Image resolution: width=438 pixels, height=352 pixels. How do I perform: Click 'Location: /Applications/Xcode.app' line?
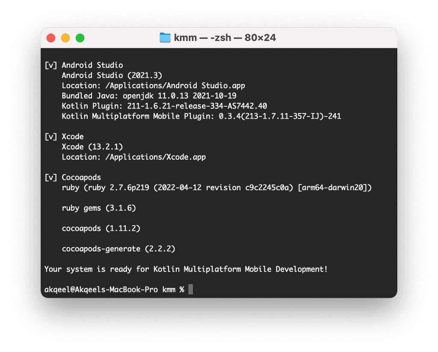point(134,157)
